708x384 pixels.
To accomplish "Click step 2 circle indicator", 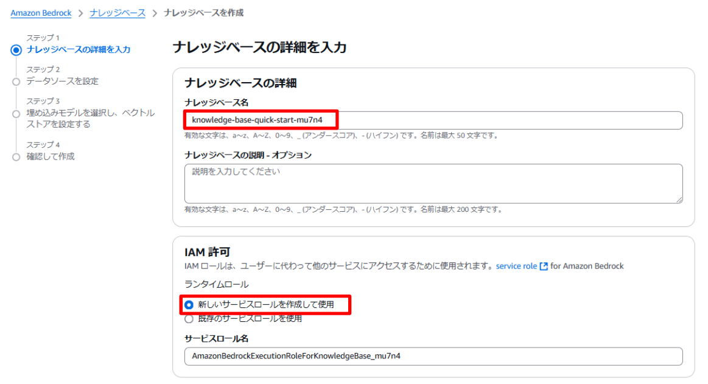I will pyautogui.click(x=16, y=82).
